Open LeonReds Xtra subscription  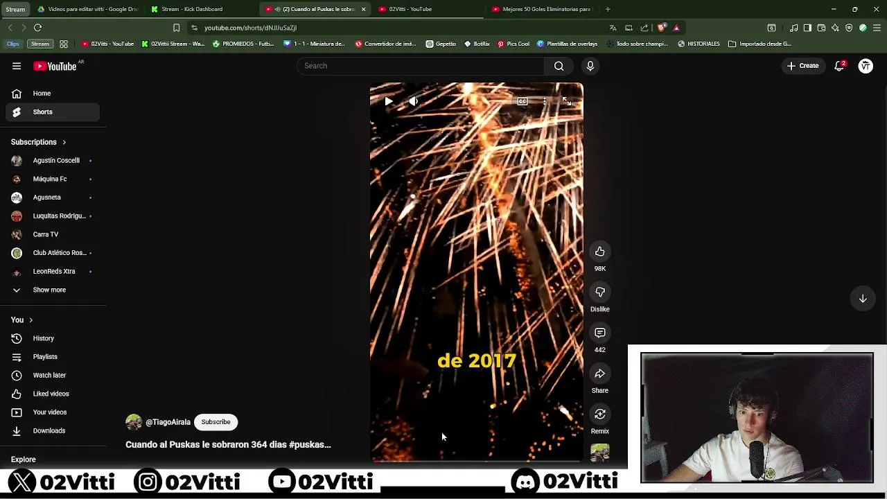pyautogui.click(x=53, y=271)
